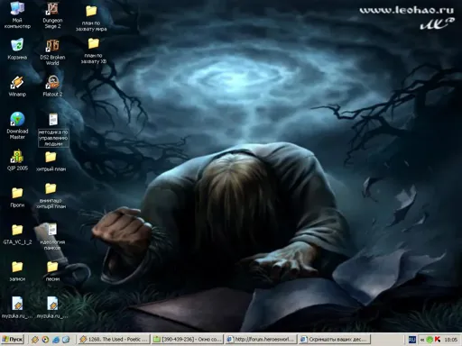Select the план по захвату мира folder

(x=91, y=18)
